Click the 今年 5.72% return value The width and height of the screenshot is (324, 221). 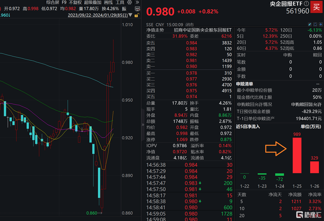(271, 30)
